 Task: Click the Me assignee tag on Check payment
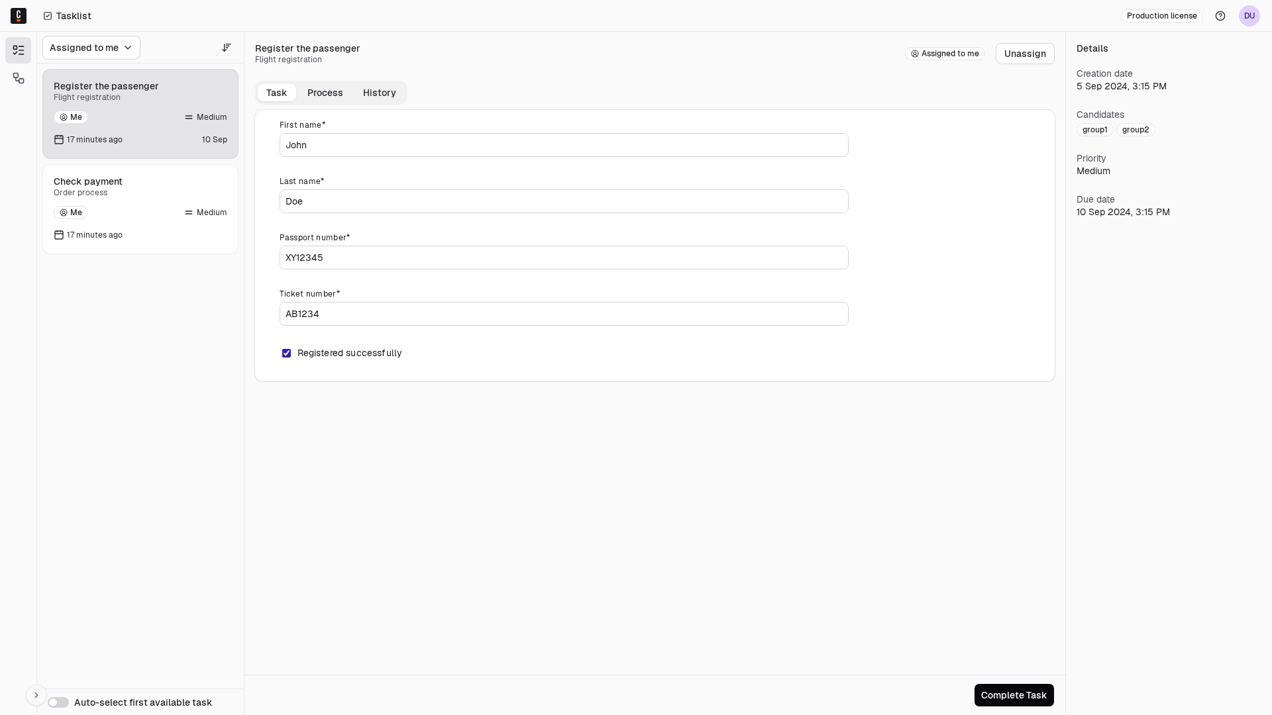[x=71, y=213]
